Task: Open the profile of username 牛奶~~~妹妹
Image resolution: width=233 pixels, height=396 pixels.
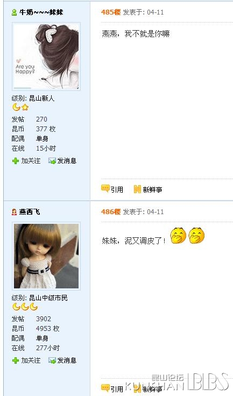Action: [41, 12]
